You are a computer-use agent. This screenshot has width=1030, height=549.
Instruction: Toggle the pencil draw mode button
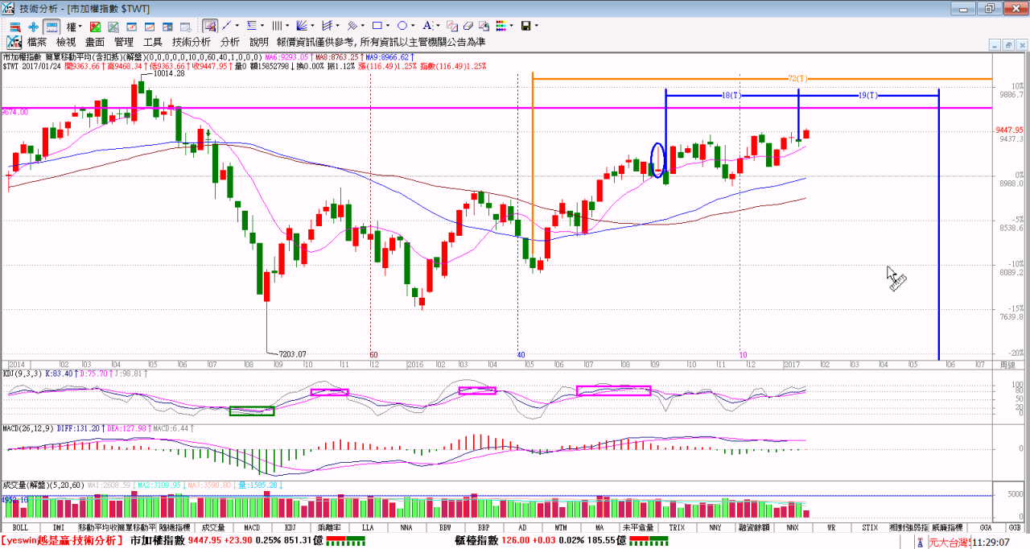209,27
